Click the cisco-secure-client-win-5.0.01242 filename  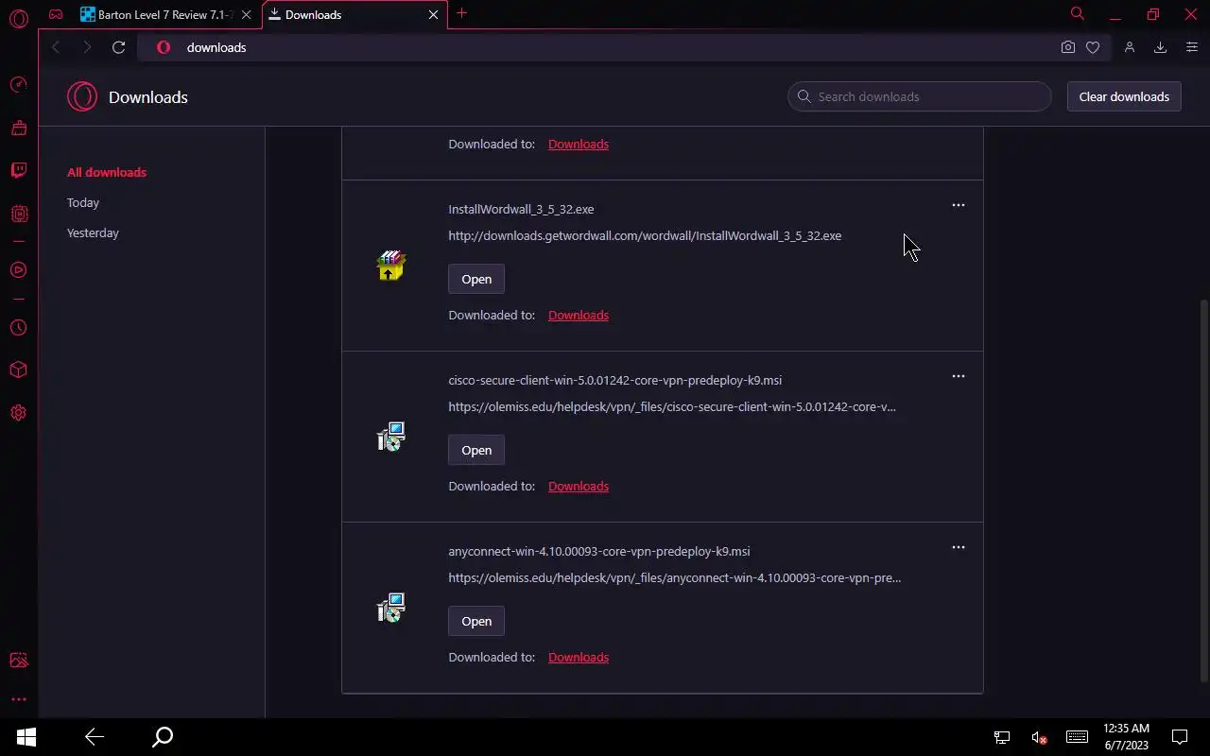[x=614, y=380]
